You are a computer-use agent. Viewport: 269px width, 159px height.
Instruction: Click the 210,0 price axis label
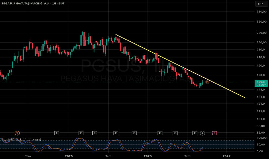tap(261, 57)
